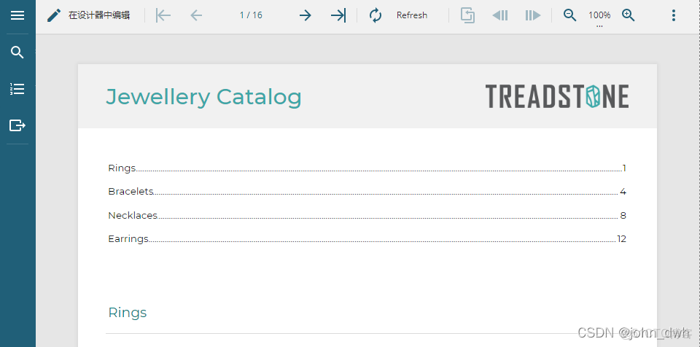Click the Treadstone logo

tap(557, 96)
